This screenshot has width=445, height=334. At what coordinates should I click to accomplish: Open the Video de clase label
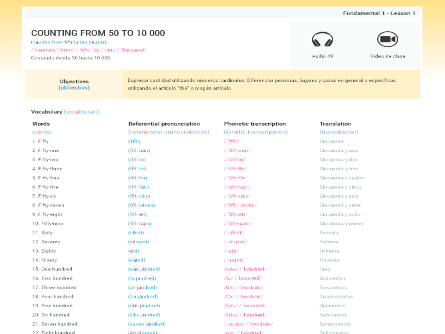(x=388, y=56)
